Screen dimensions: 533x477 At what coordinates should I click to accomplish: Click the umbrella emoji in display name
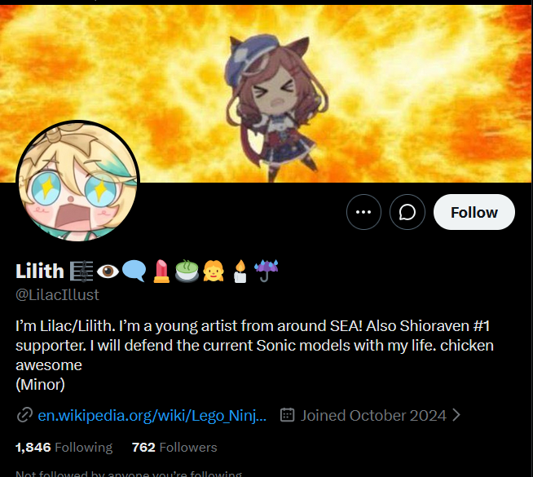[266, 271]
